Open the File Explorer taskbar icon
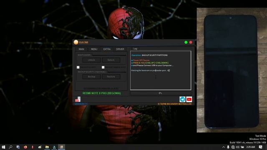Image resolution: width=267 pixels, height=150 pixels. (47, 147)
